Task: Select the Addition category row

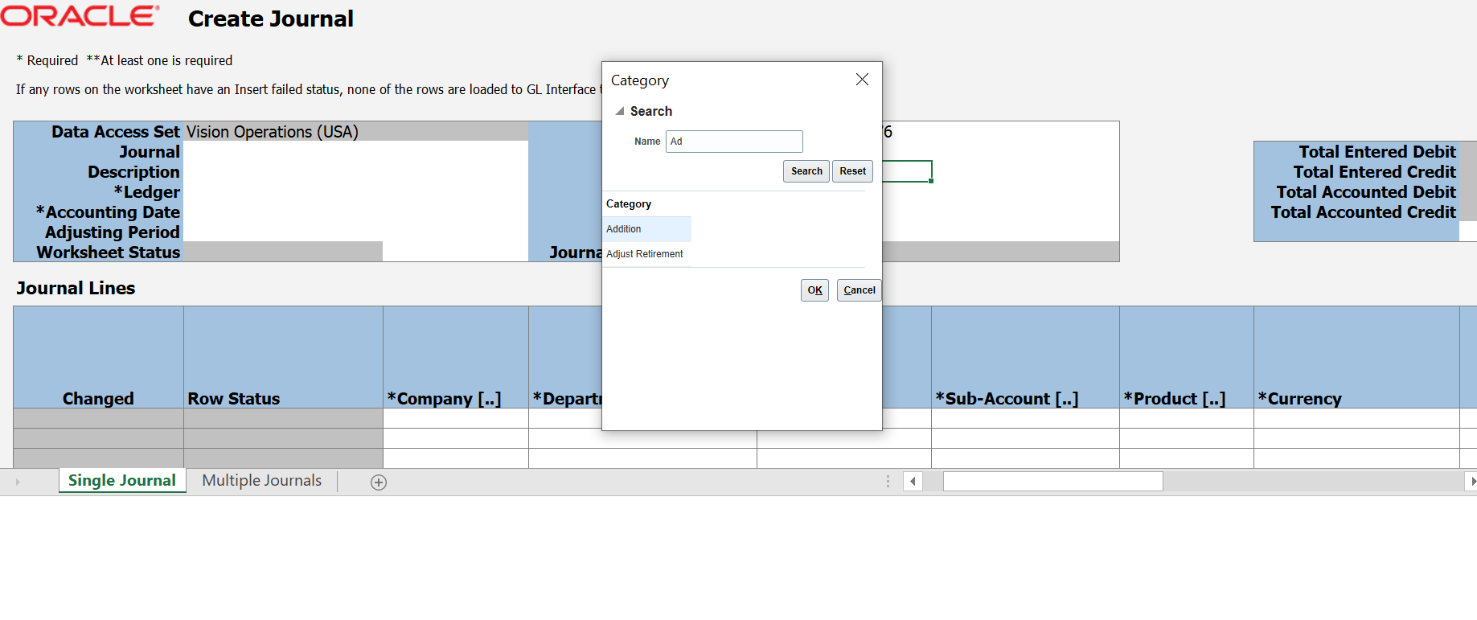Action: coord(646,229)
